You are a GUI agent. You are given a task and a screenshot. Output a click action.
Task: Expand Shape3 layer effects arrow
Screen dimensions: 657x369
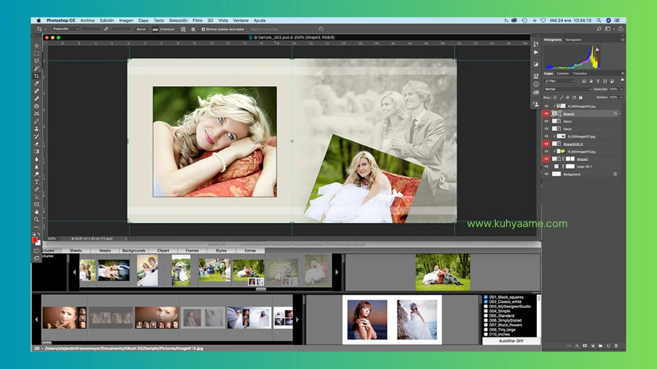click(x=620, y=114)
